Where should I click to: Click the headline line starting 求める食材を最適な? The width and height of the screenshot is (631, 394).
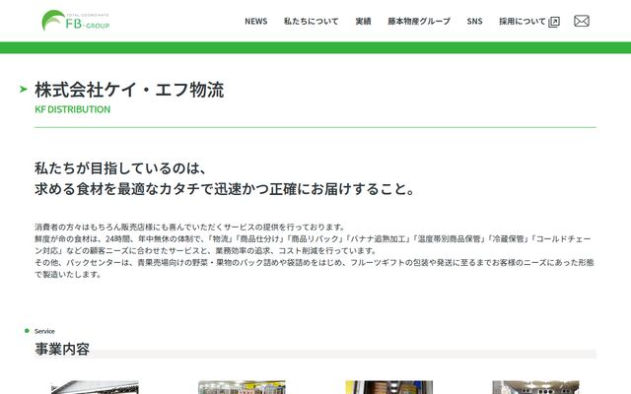tap(226, 189)
